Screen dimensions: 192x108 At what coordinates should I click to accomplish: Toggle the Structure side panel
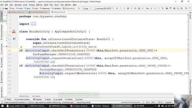1,49
